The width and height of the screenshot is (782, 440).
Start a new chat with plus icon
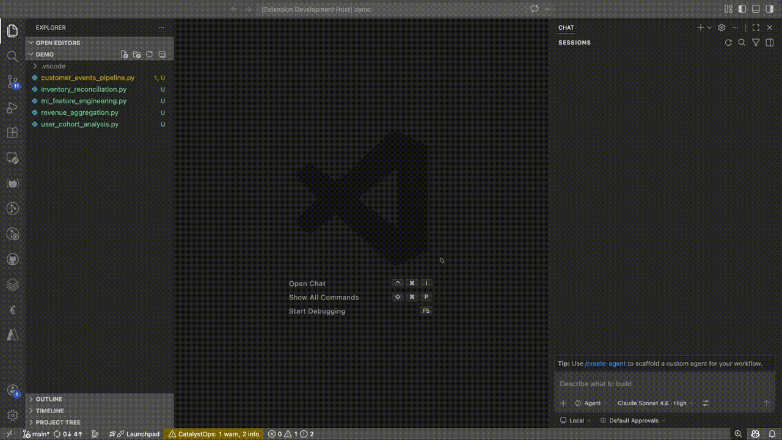[x=701, y=28]
